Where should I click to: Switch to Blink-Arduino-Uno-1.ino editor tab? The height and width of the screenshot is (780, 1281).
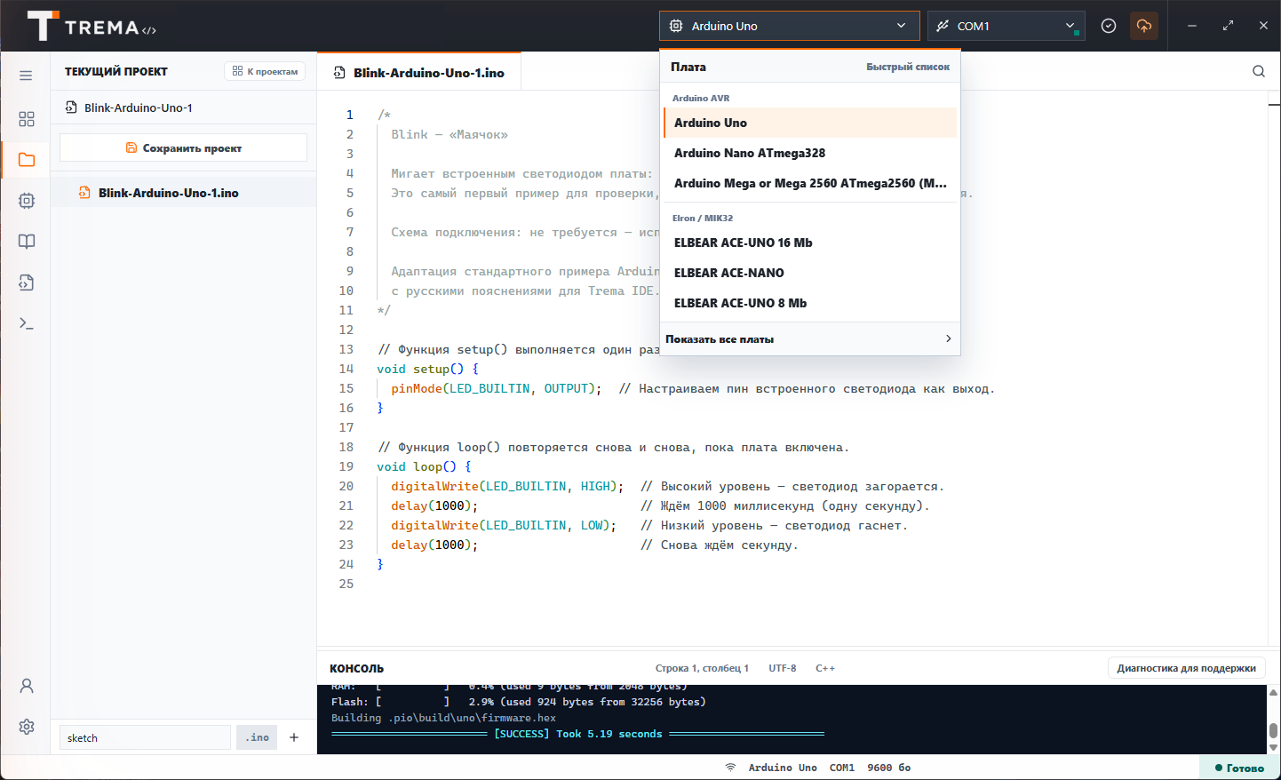(x=419, y=72)
